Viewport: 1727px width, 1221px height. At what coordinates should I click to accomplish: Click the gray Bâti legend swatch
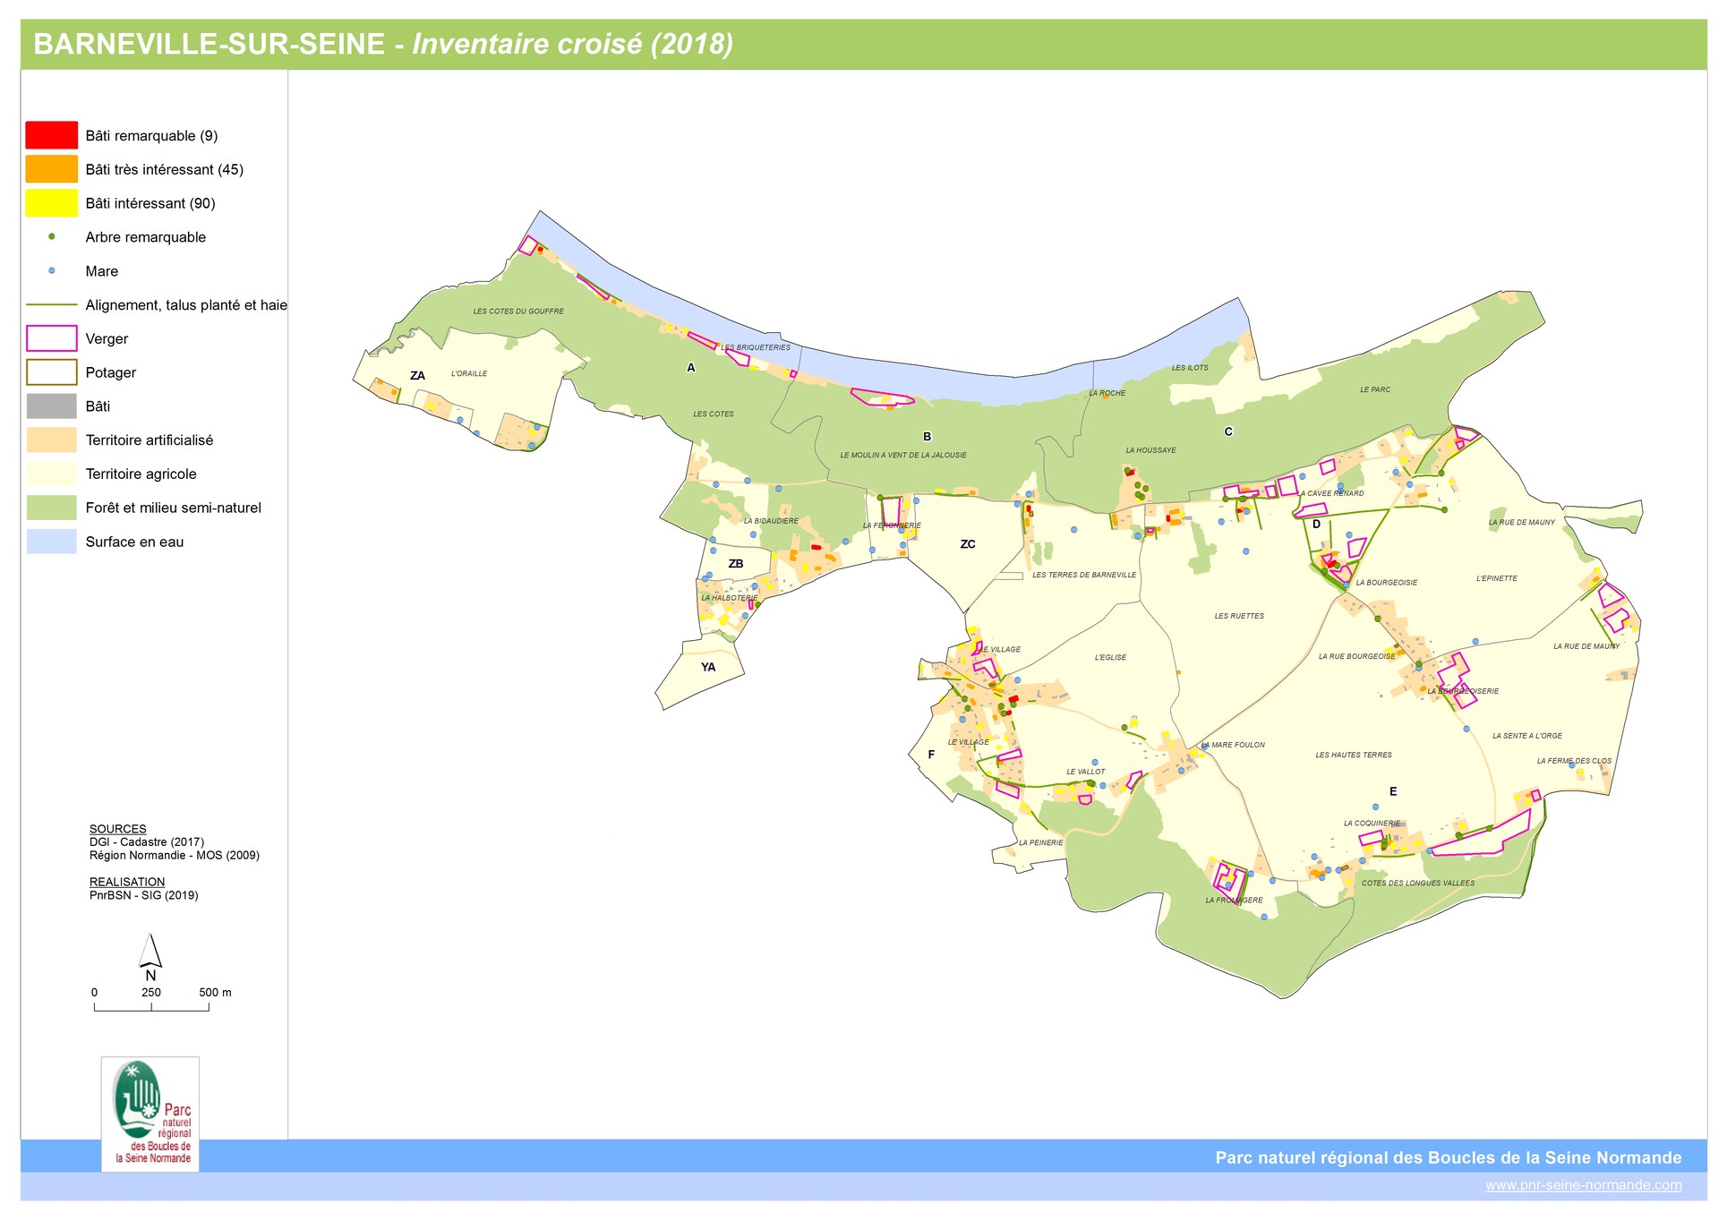point(52,406)
